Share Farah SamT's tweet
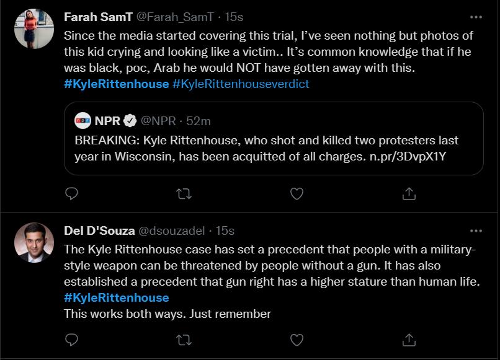Image resolution: width=500 pixels, height=360 pixels. (x=409, y=194)
